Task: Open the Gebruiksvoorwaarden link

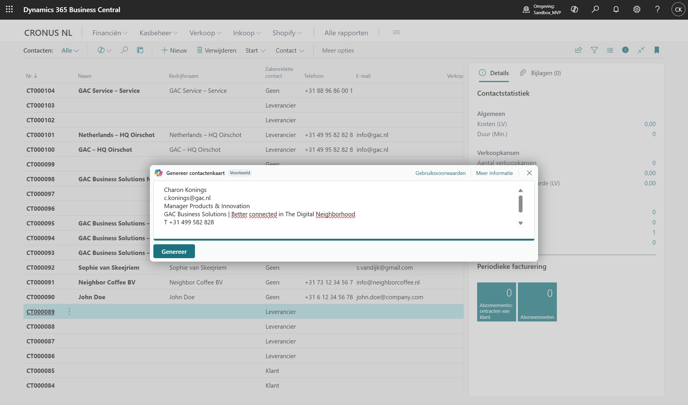Action: [x=440, y=173]
